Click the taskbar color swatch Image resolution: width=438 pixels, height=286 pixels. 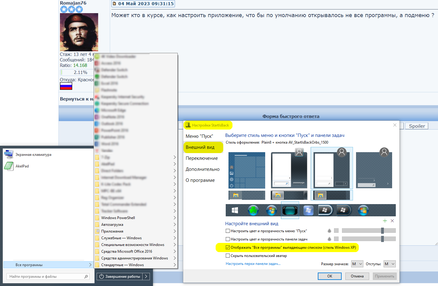(x=336, y=239)
